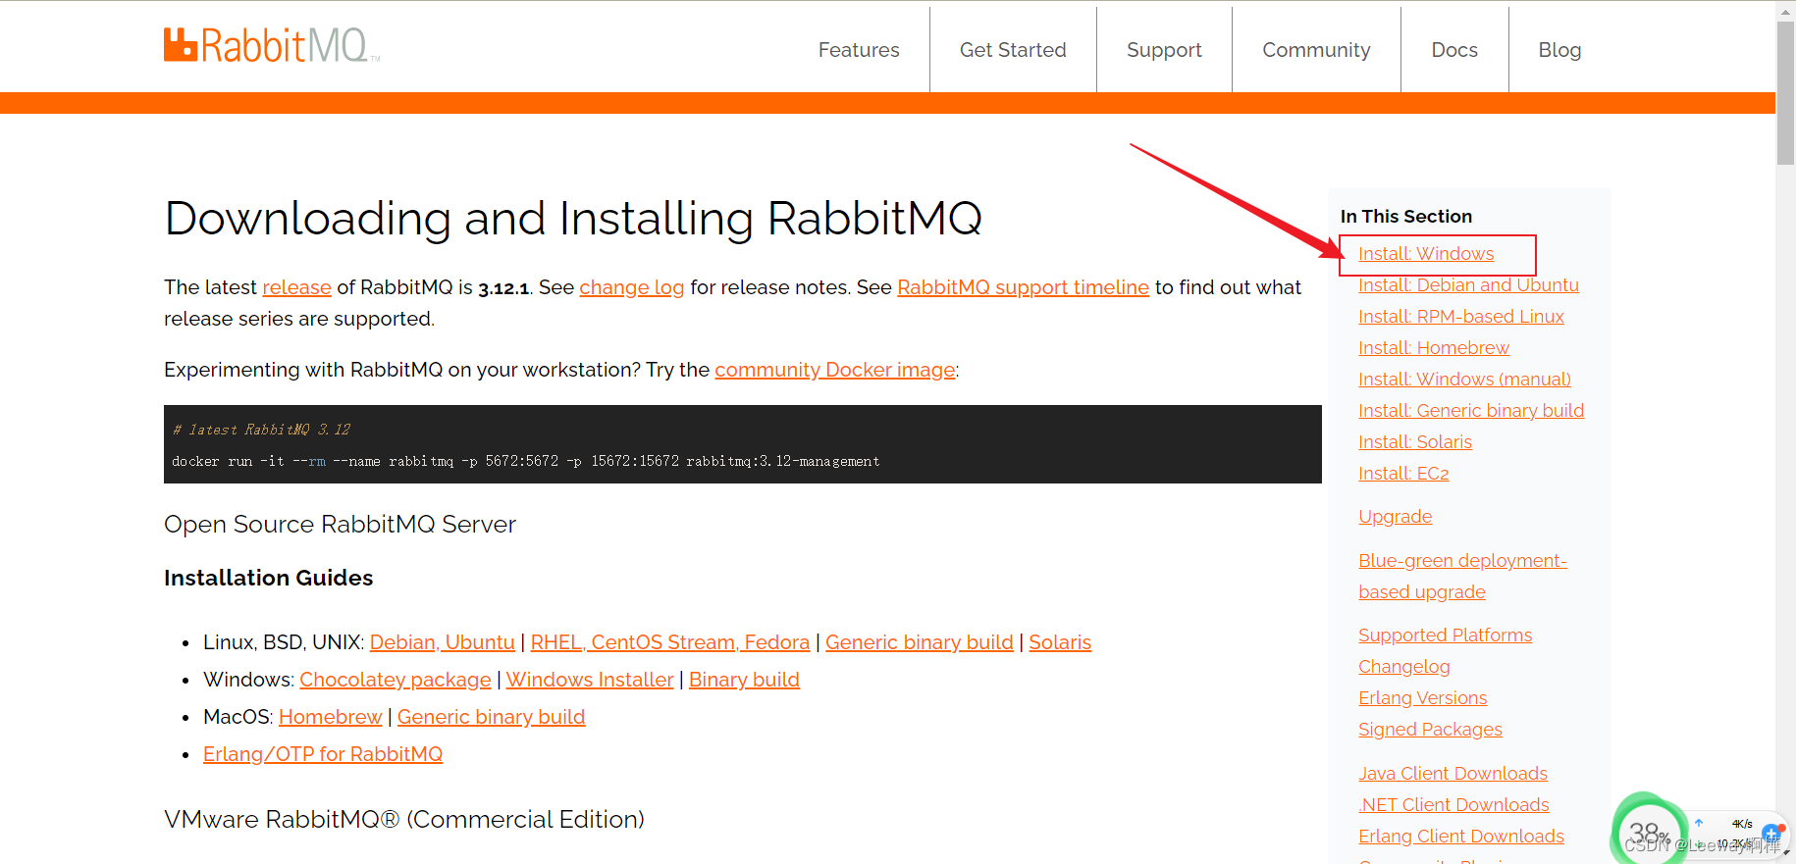The image size is (1796, 864).
Task: Click Generic binary build in the Linux row
Action: 920,642
